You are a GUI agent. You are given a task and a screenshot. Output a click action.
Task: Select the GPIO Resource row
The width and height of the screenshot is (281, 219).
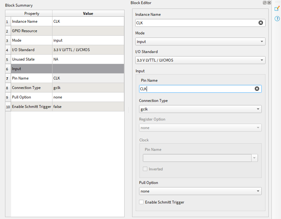pos(32,31)
